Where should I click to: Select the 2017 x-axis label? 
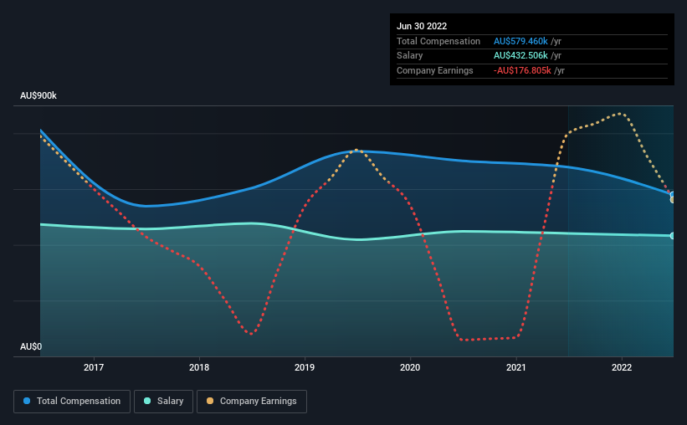click(94, 367)
